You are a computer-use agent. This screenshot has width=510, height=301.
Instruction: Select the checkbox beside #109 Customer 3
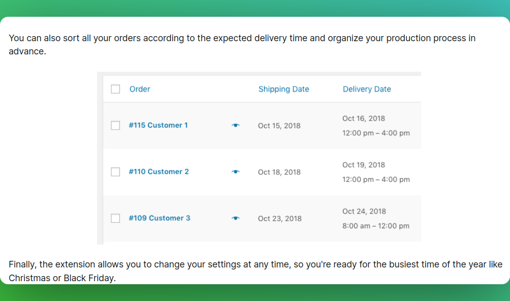coord(115,218)
